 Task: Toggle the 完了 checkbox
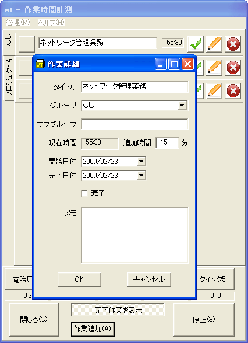coord(85,194)
